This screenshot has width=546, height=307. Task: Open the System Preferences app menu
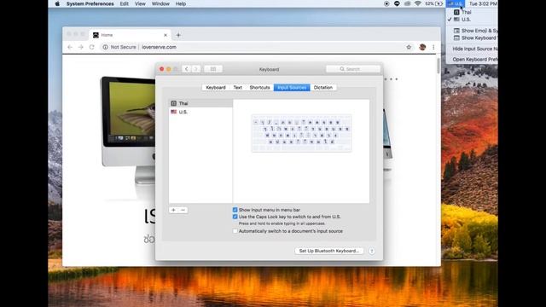click(90, 3)
